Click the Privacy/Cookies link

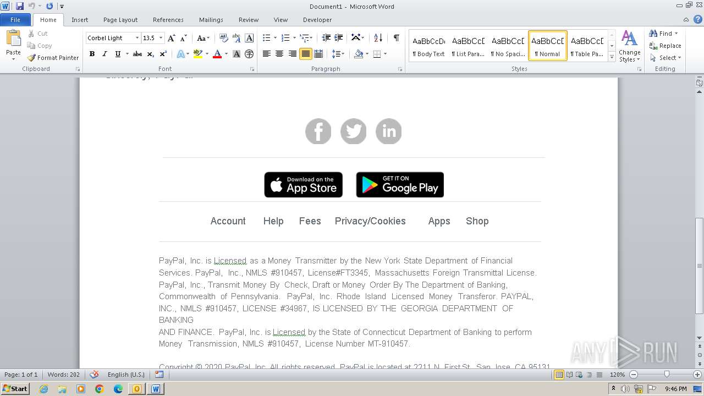click(x=370, y=221)
